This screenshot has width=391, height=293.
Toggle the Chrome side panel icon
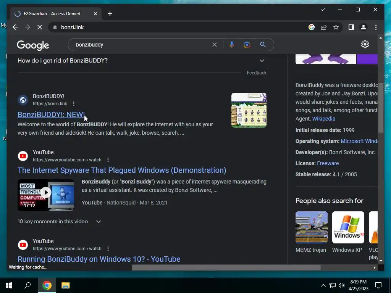click(x=351, y=27)
